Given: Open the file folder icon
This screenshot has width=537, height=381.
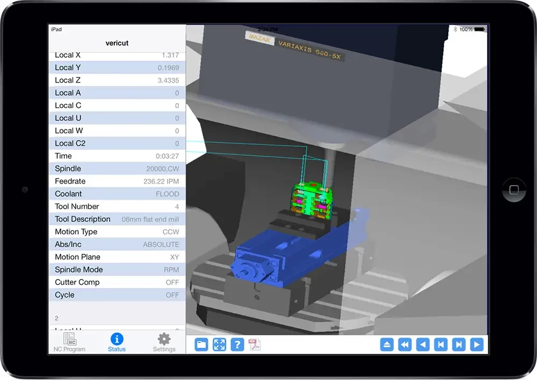Looking at the screenshot, I should click(201, 345).
